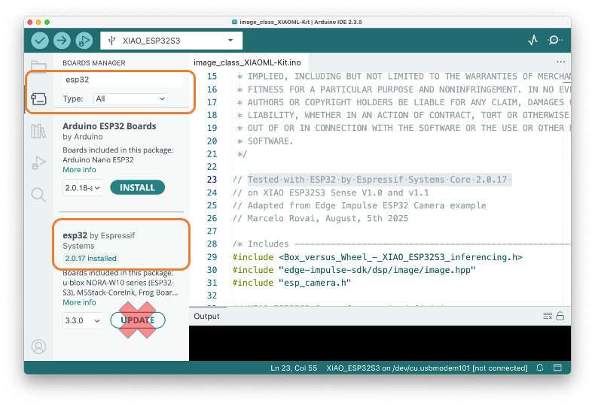Toggle the Boards Manager sidebar panel
Viewport: 595px width, 406px height.
point(38,98)
